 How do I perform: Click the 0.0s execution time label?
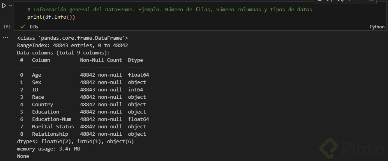[x=34, y=27]
